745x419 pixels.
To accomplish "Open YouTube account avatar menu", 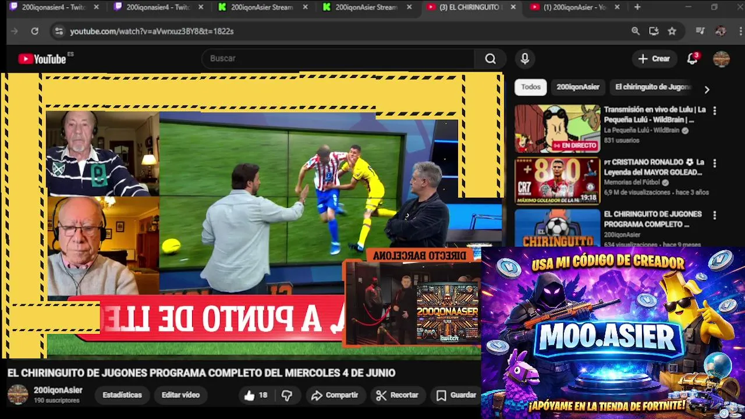I will [721, 59].
